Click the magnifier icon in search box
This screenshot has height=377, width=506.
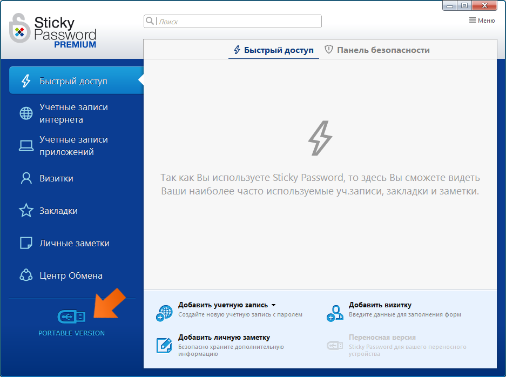click(x=150, y=21)
